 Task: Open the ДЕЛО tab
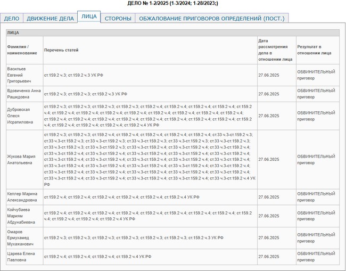click(12, 18)
